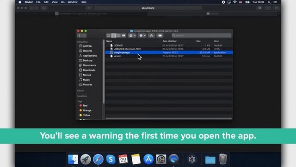Open the Edit menu

click(46, 2)
